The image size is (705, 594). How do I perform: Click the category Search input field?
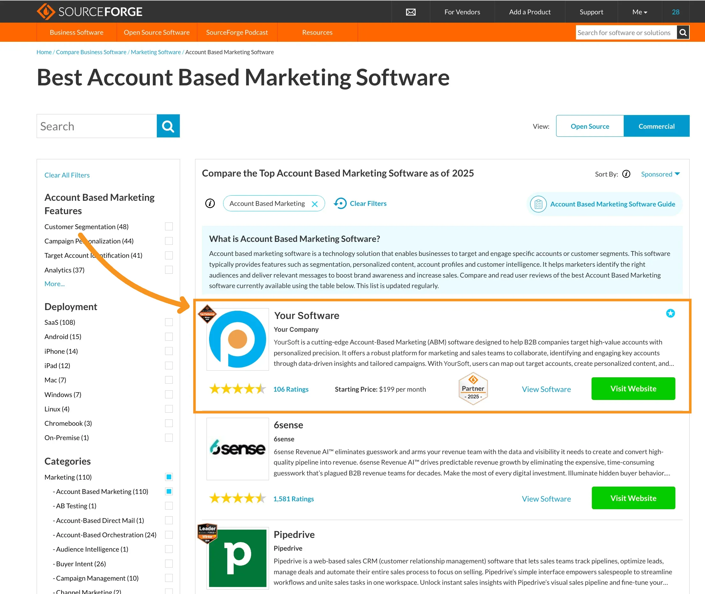click(x=97, y=126)
